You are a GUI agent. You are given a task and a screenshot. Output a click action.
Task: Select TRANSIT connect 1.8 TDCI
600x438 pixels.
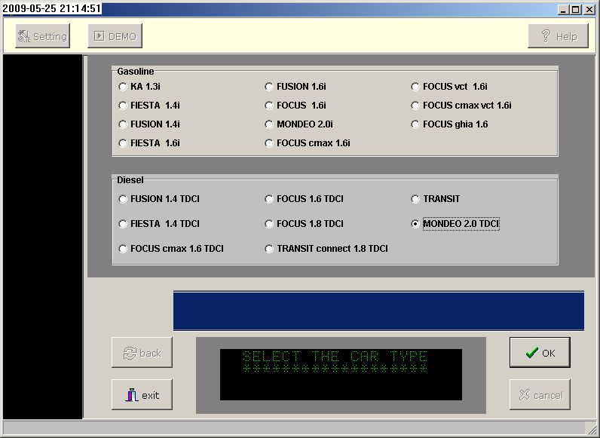270,249
